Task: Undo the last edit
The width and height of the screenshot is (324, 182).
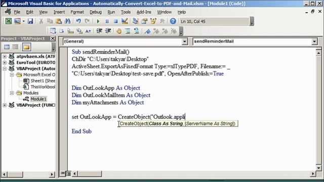Action: [78, 21]
